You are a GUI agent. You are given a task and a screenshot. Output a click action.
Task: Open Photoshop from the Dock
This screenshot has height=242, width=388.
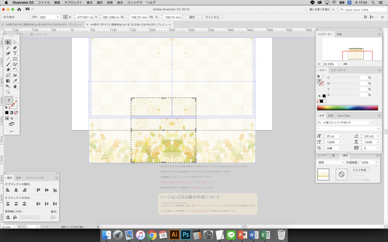click(x=186, y=234)
